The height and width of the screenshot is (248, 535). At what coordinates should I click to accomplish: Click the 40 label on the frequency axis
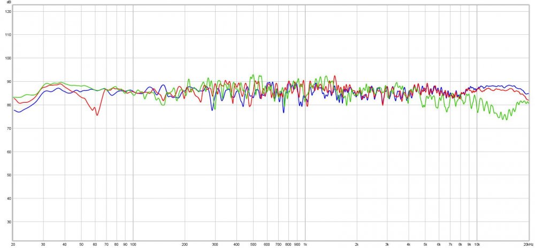pyautogui.click(x=65, y=245)
